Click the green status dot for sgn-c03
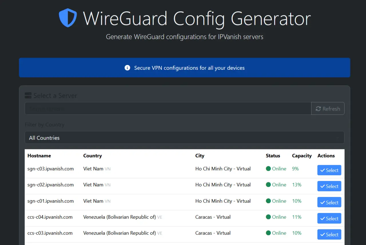This screenshot has height=245, width=366. (x=268, y=169)
